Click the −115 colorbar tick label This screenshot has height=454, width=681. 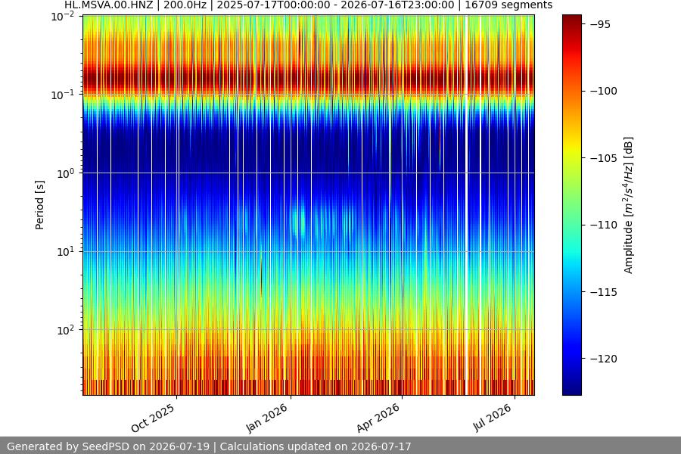click(604, 292)
